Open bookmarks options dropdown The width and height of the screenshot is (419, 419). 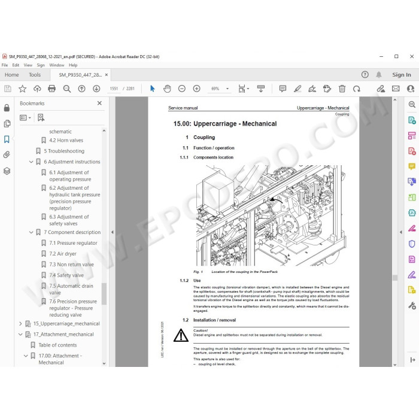point(25,117)
